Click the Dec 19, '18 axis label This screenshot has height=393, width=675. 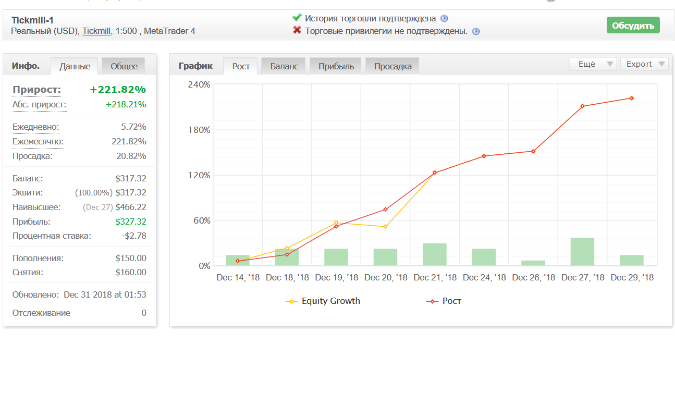click(x=337, y=278)
